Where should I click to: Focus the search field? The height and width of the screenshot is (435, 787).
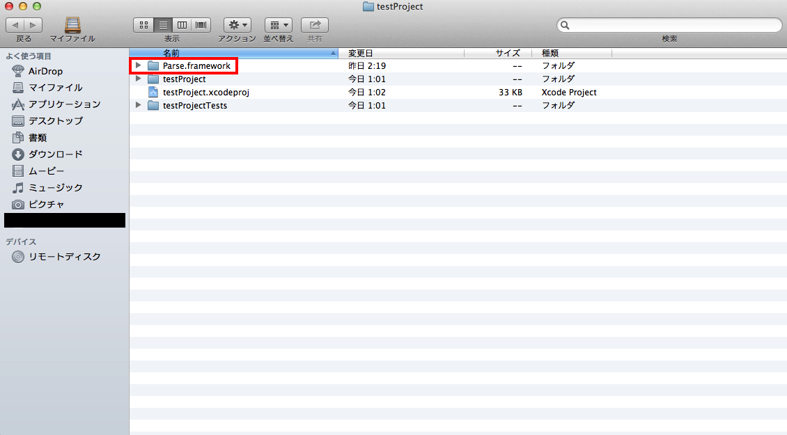click(669, 25)
